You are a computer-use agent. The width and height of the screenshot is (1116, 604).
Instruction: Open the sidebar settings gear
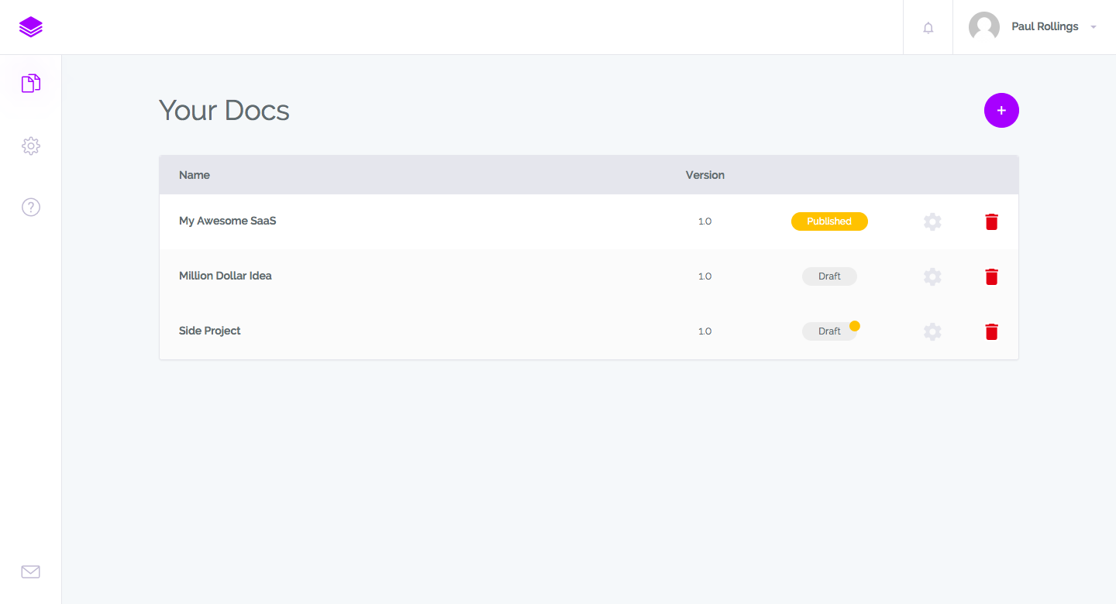click(31, 146)
